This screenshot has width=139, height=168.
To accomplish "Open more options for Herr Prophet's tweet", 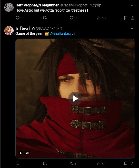I will 133,5.
